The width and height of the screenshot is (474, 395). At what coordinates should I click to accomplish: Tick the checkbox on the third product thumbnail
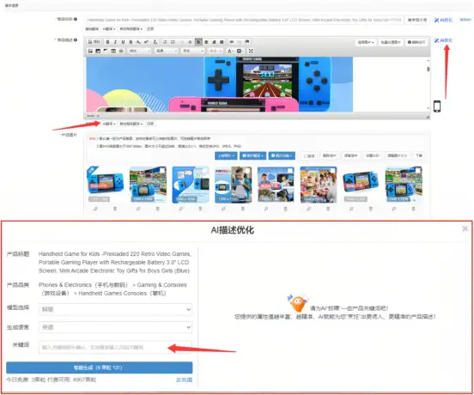tap(205, 171)
